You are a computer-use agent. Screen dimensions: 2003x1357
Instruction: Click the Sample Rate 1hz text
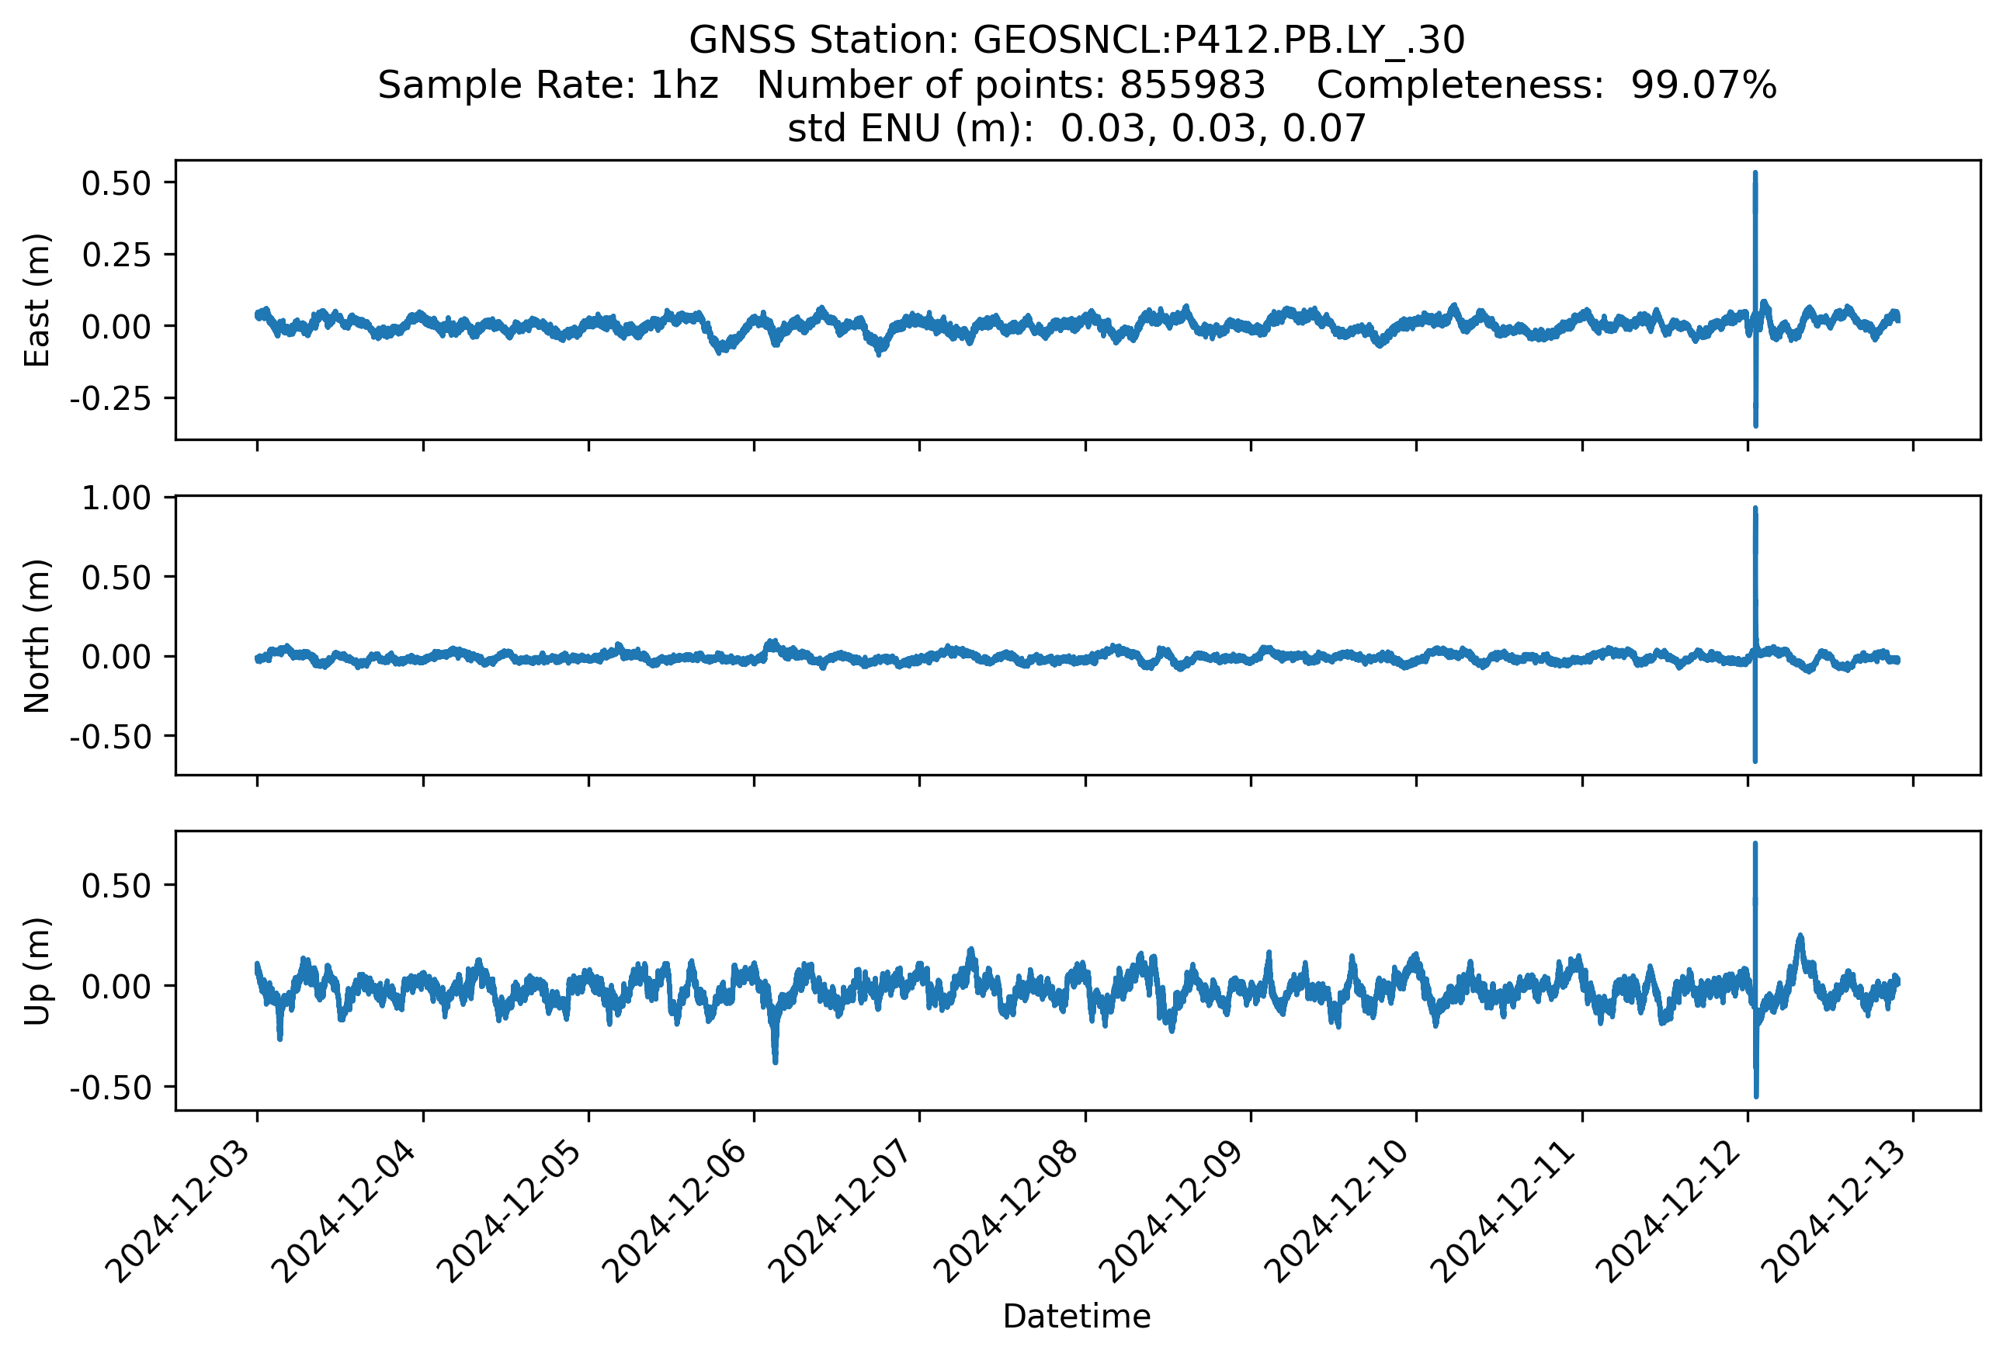click(548, 85)
